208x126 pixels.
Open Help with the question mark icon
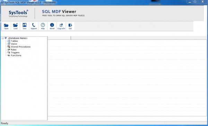(x=43, y=26)
